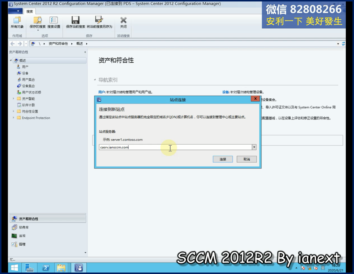Expand the Endpoint Protection folder arrow

[x=13, y=118]
